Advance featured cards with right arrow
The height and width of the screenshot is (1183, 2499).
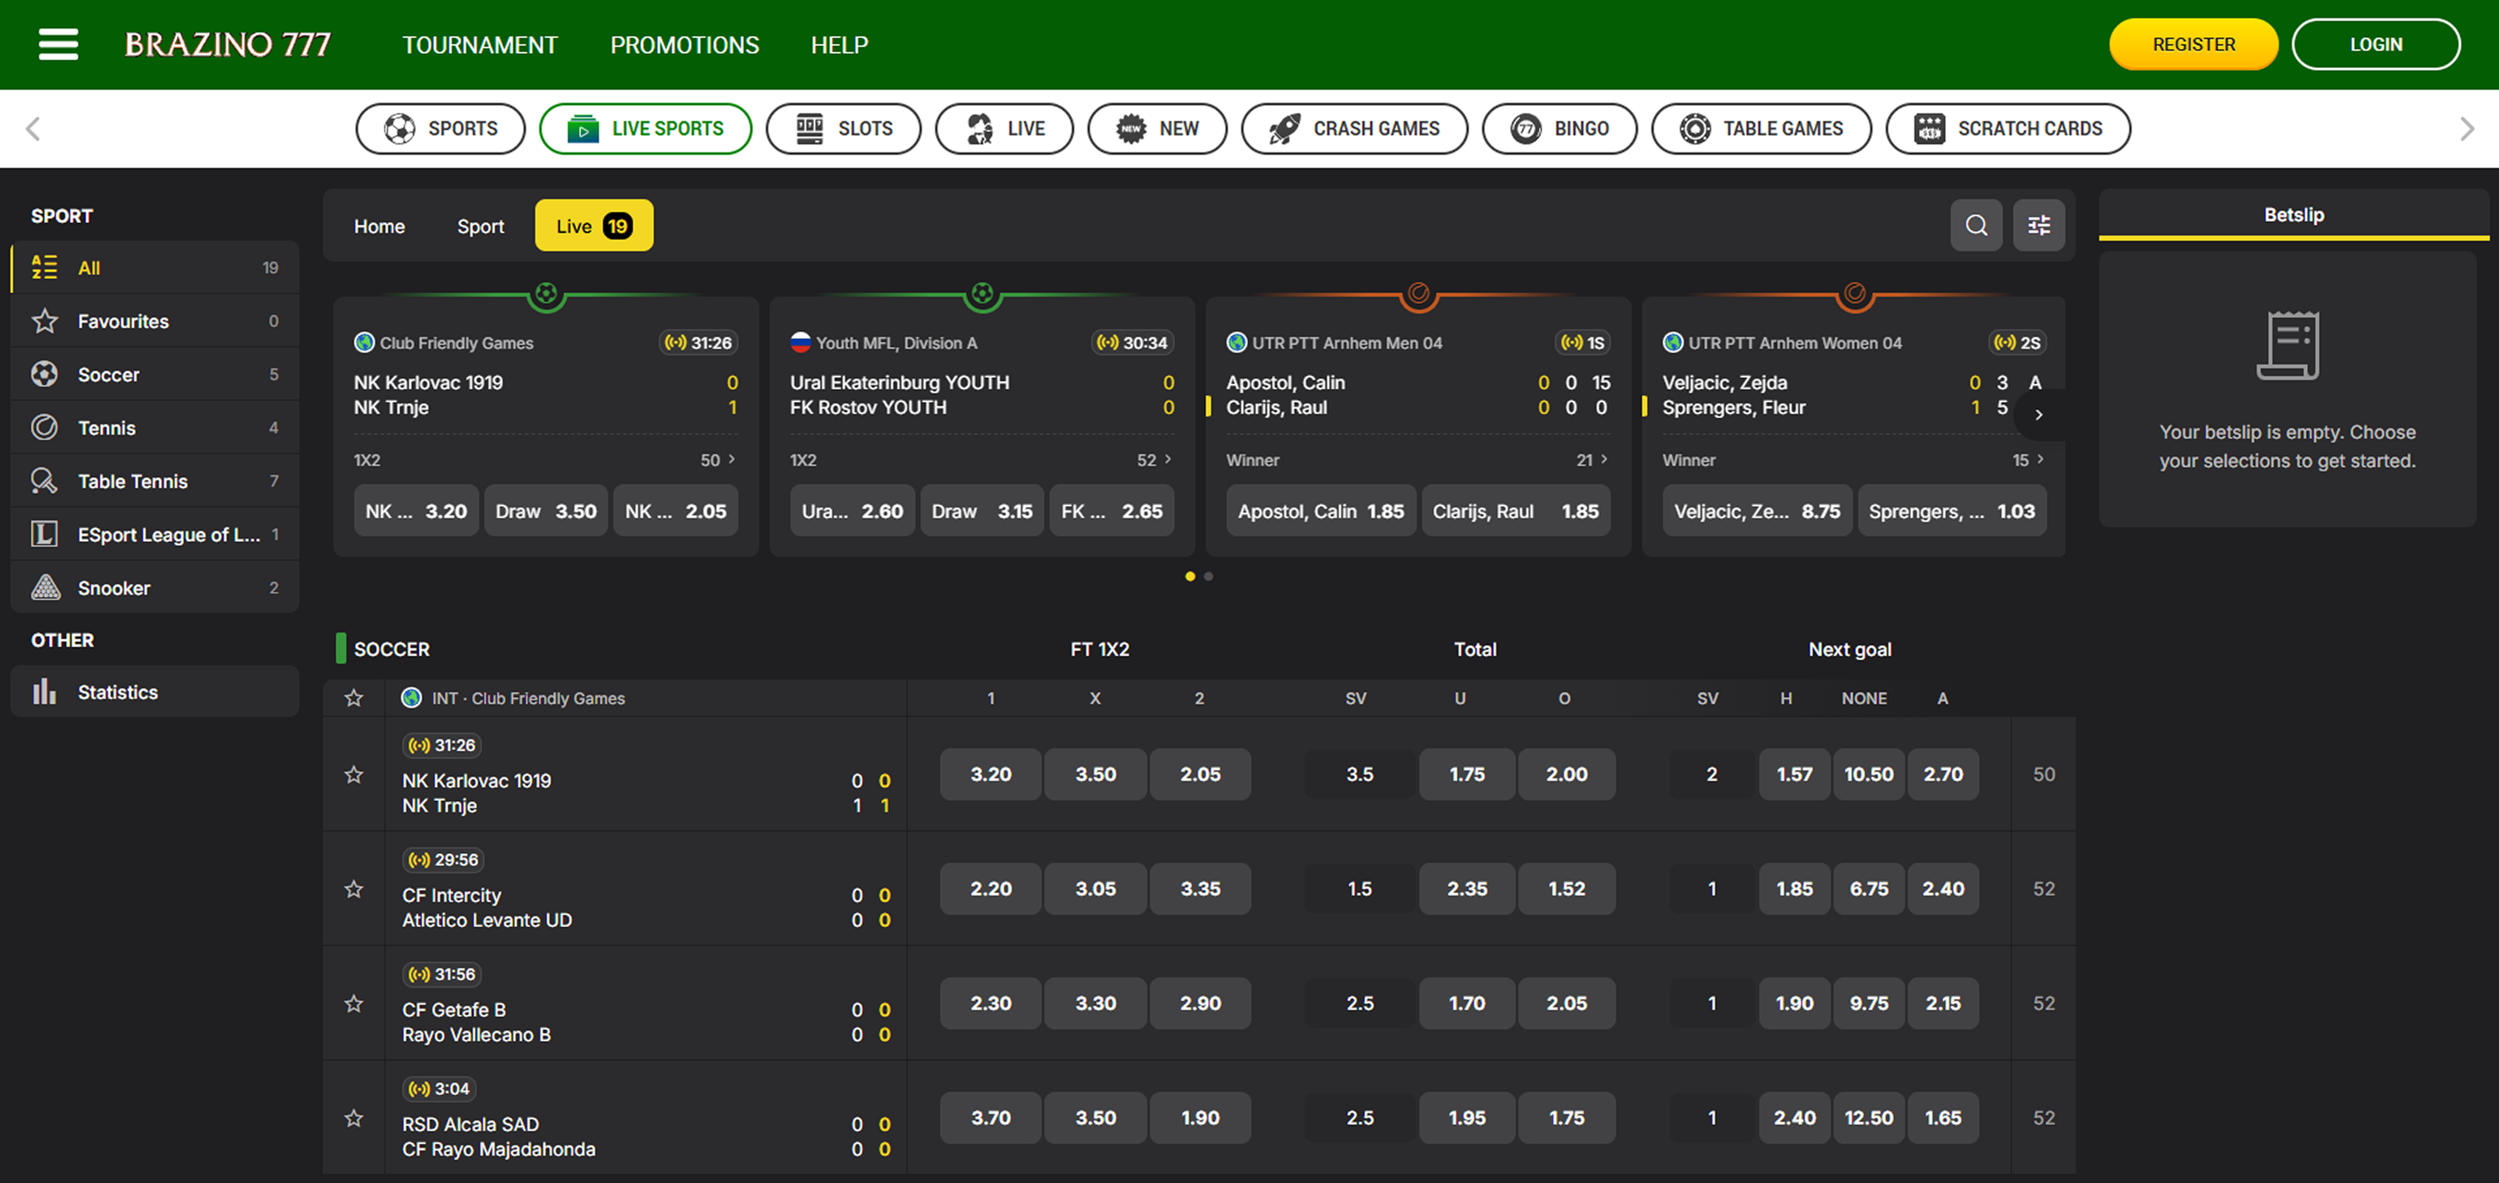2039,415
